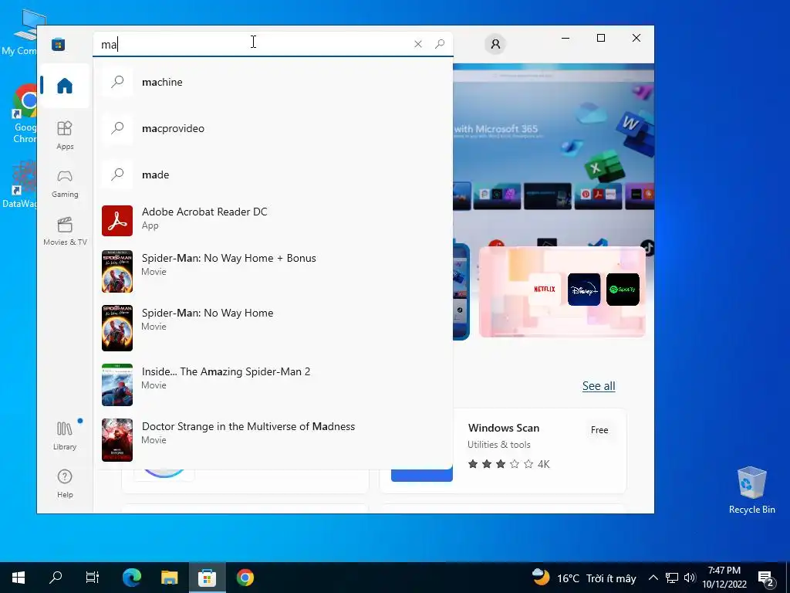Click the search magnifier button
Image resolution: width=790 pixels, height=593 pixels.
tap(439, 44)
